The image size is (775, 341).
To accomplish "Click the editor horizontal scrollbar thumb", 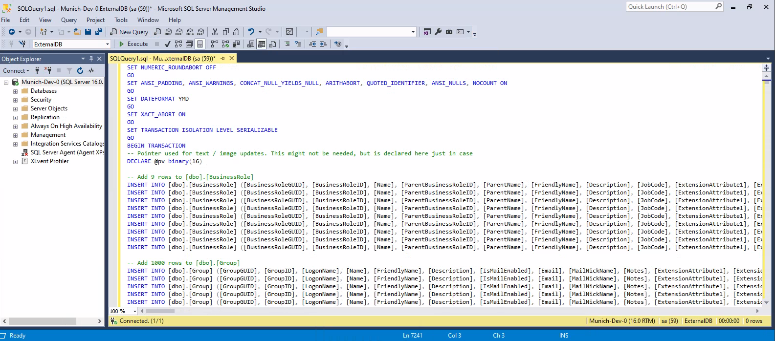I will click(x=160, y=311).
